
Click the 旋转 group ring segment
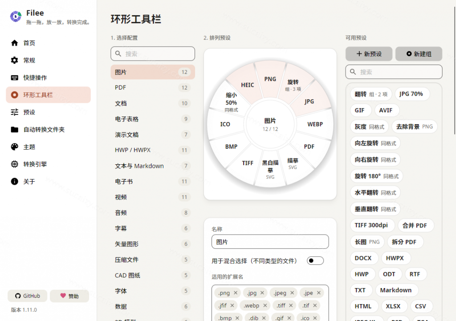click(x=293, y=85)
